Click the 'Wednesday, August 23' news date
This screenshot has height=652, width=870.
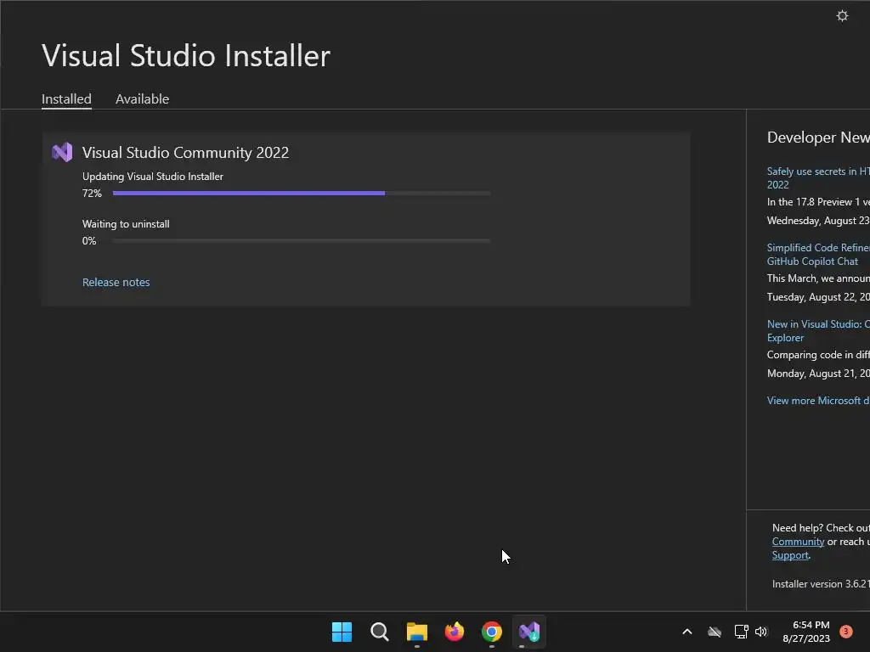(x=818, y=221)
